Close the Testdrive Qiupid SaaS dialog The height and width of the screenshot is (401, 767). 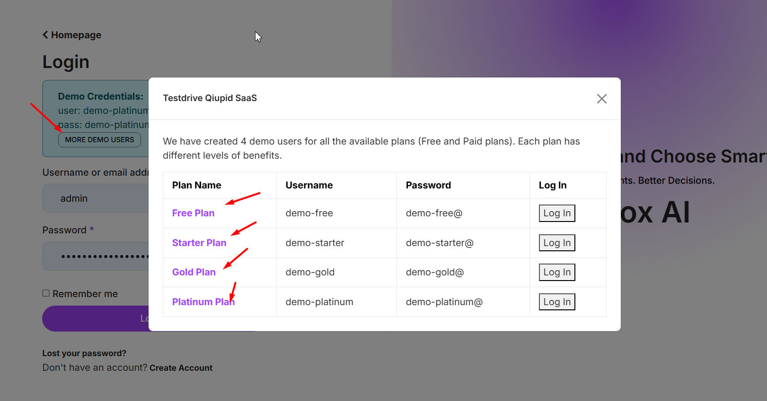(x=601, y=99)
